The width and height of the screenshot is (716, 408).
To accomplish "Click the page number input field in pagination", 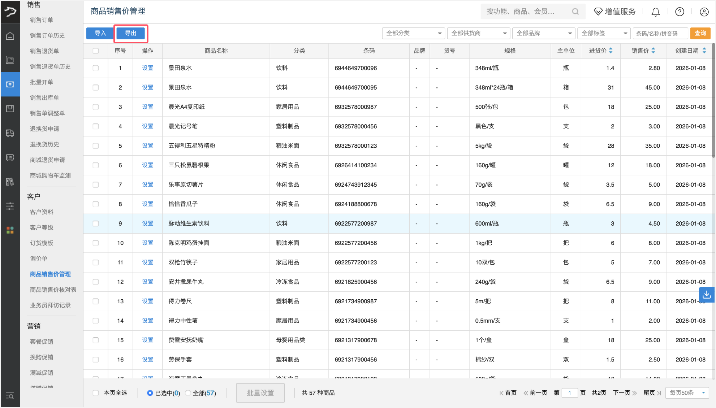I will pyautogui.click(x=569, y=393).
